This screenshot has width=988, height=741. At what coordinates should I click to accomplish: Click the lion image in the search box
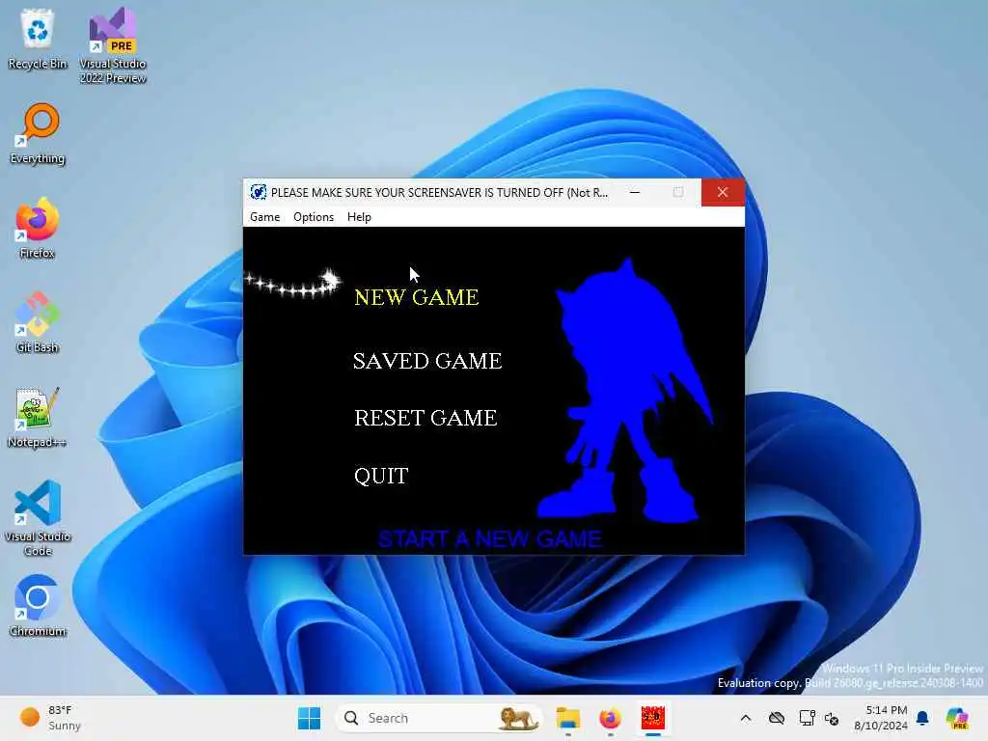click(x=518, y=718)
